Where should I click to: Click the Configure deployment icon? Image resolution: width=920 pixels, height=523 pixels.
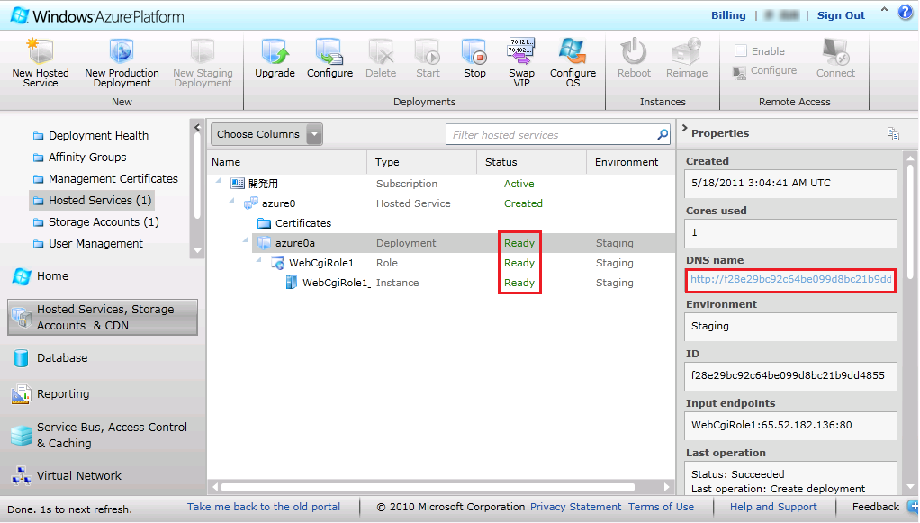tap(329, 51)
